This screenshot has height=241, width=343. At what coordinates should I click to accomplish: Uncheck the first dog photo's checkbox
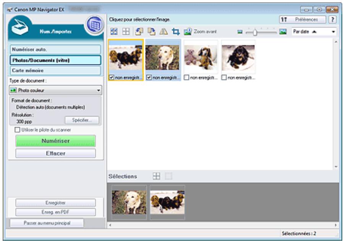112,77
